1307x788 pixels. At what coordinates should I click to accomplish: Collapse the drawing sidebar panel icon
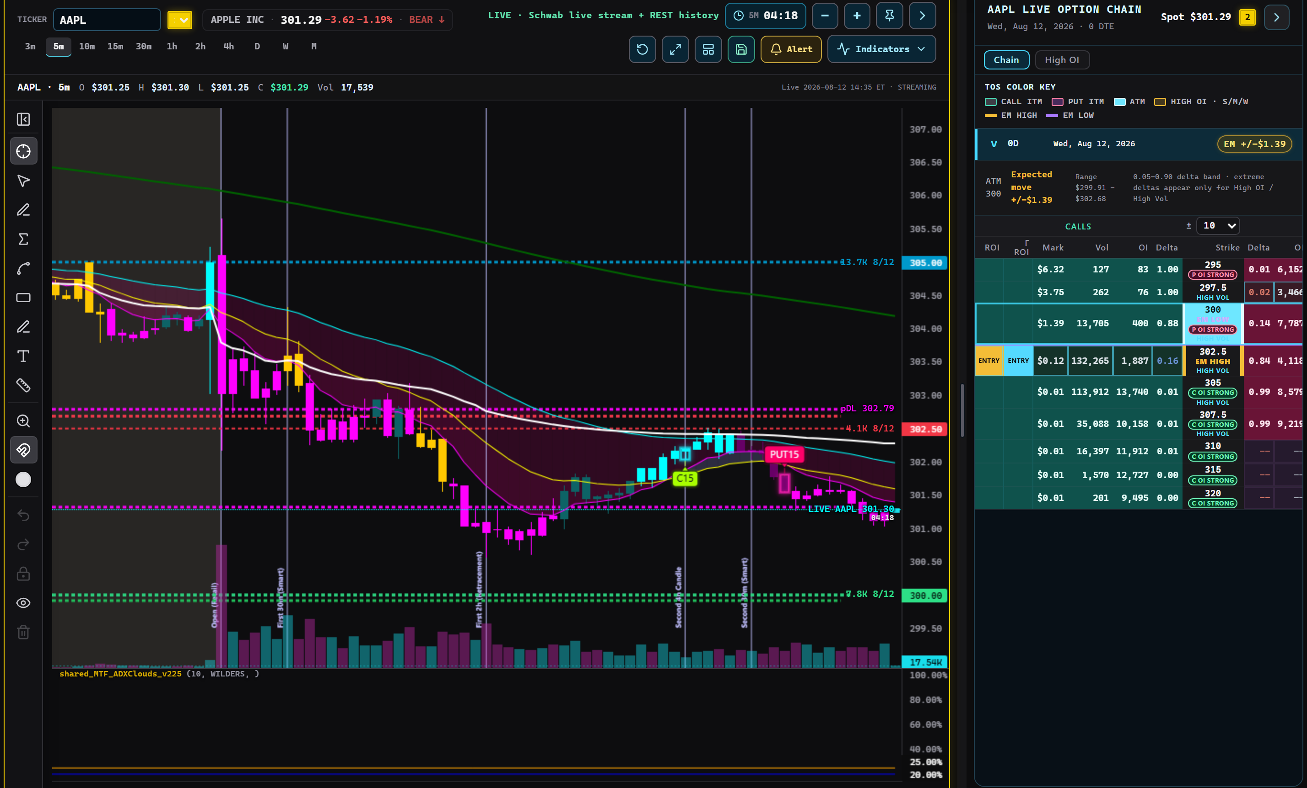[x=23, y=120]
